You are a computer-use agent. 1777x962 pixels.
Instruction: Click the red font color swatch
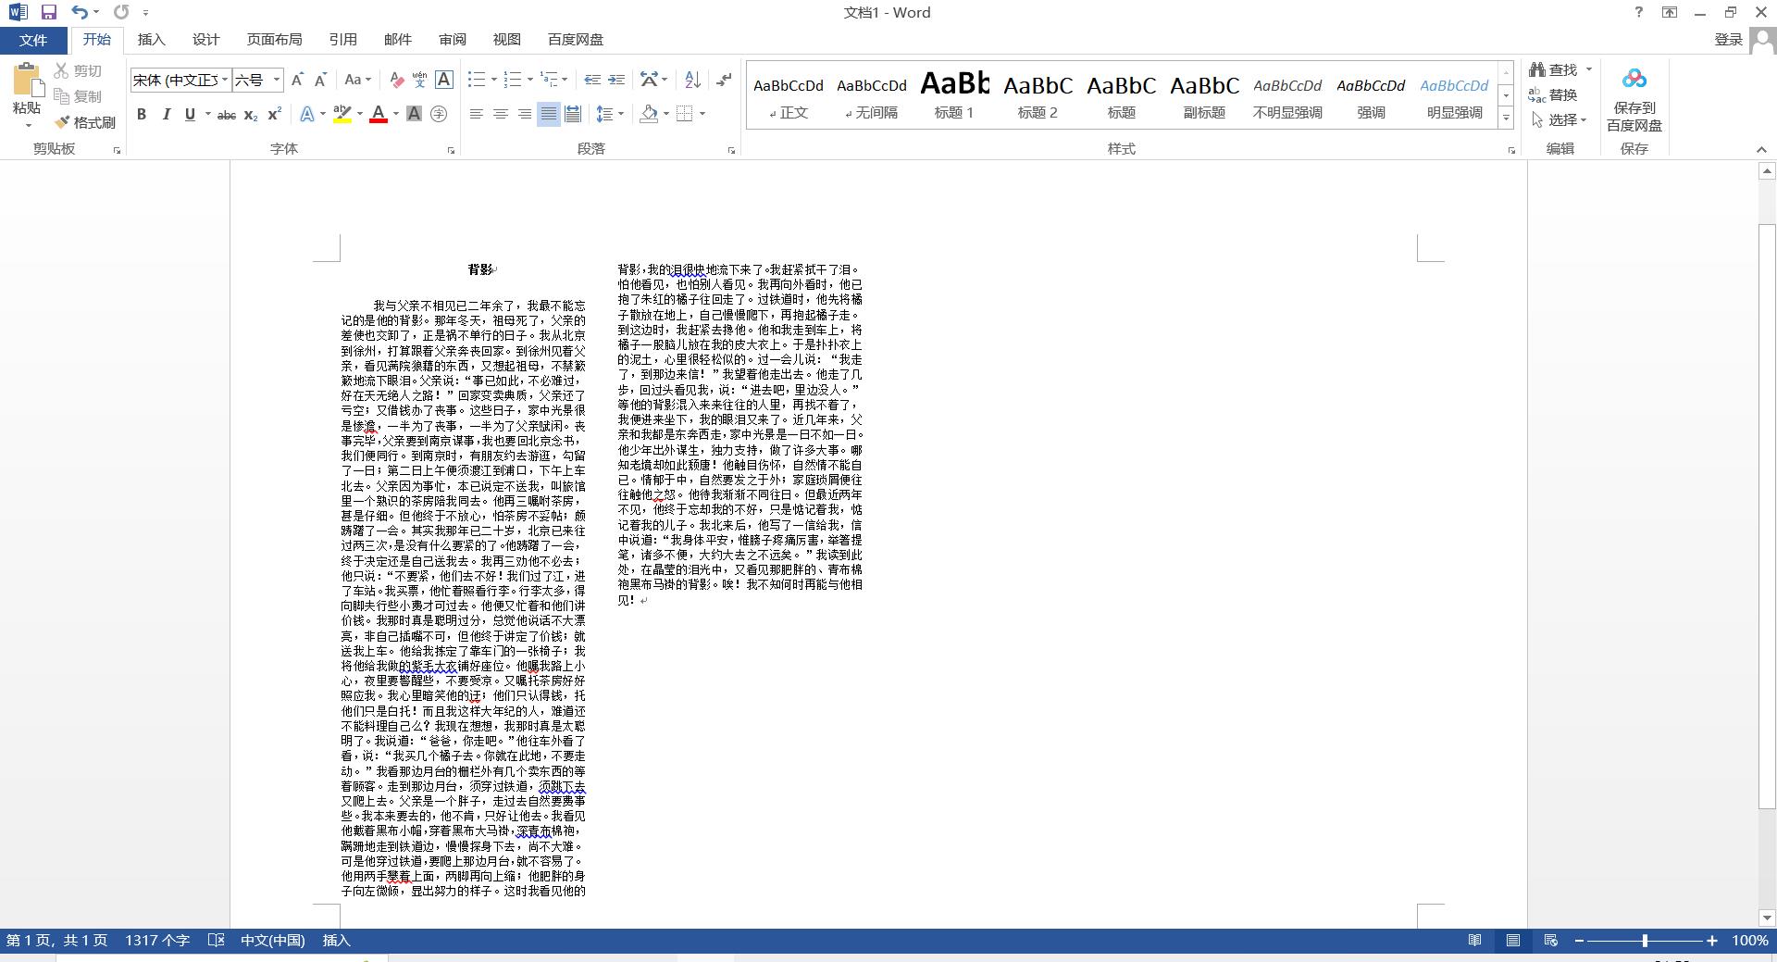pos(378,115)
